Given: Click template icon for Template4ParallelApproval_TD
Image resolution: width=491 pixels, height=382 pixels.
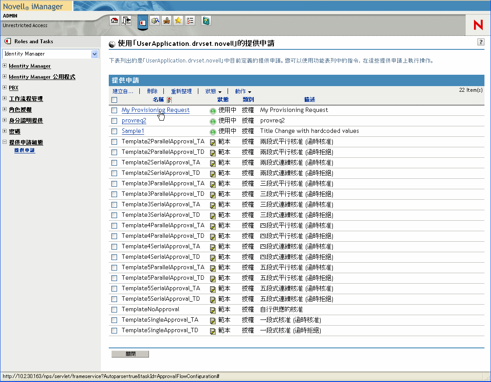Looking at the screenshot, I should [213, 236].
